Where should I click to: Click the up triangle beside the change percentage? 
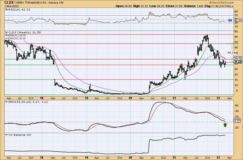click(x=232, y=6)
